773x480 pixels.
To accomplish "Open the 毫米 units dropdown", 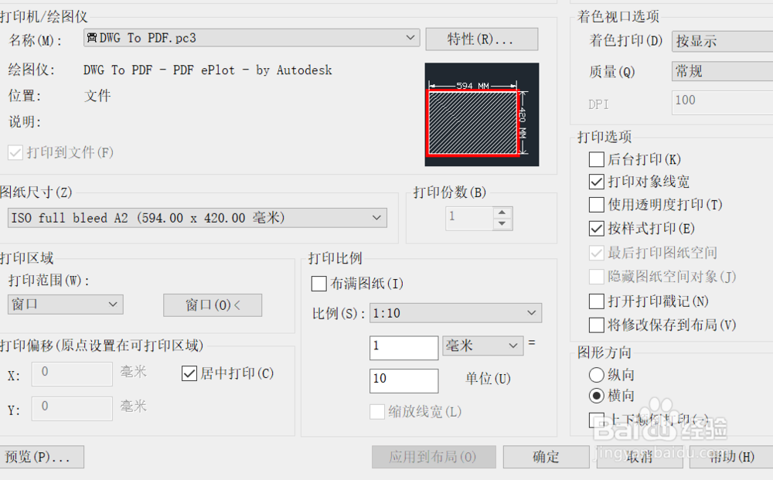I will pos(482,346).
